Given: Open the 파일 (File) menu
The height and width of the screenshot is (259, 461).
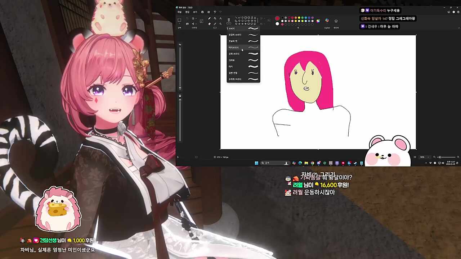Looking at the screenshot, I should click(x=179, y=12).
